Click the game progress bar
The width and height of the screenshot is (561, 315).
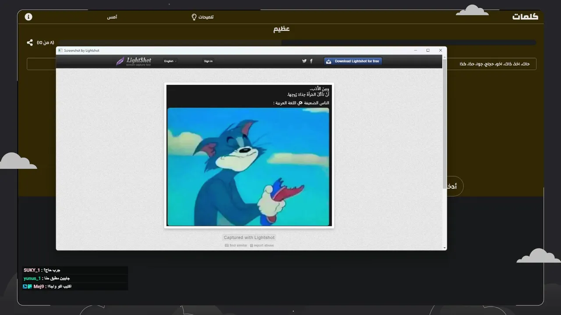tap(297, 43)
